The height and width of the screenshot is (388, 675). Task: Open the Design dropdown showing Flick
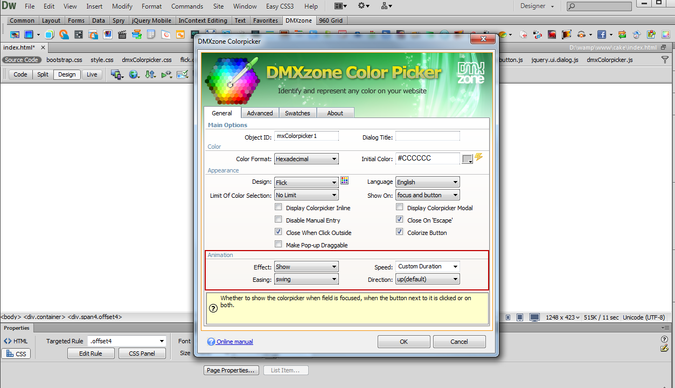tap(307, 183)
